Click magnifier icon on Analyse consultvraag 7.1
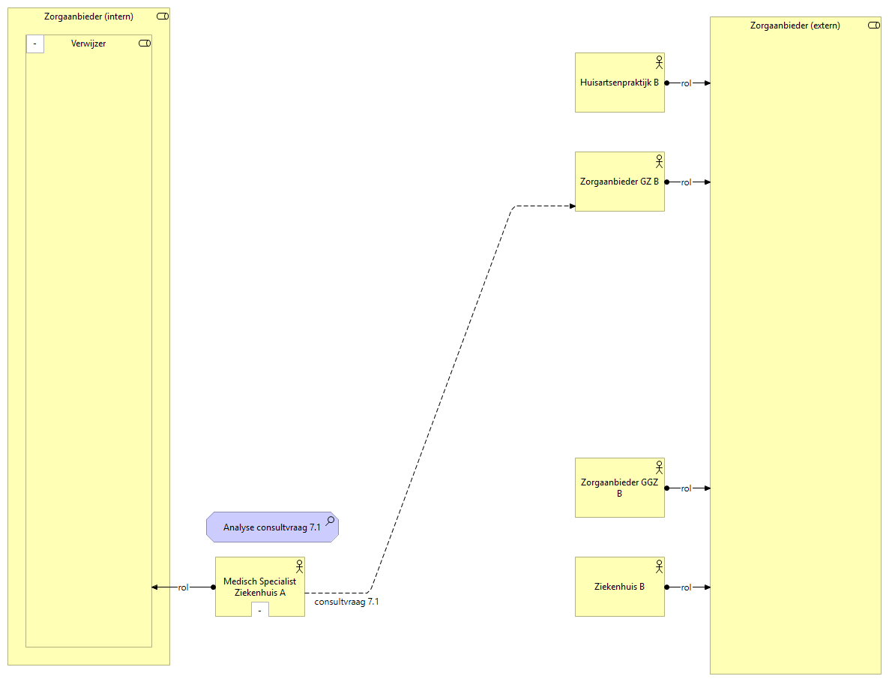 pyautogui.click(x=330, y=521)
